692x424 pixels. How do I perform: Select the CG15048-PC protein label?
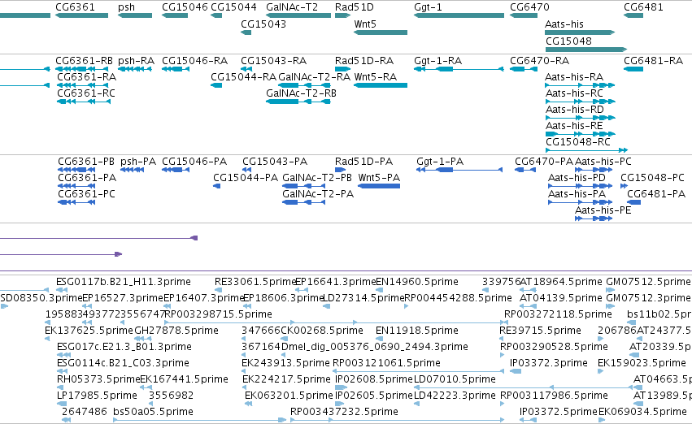click(x=652, y=178)
